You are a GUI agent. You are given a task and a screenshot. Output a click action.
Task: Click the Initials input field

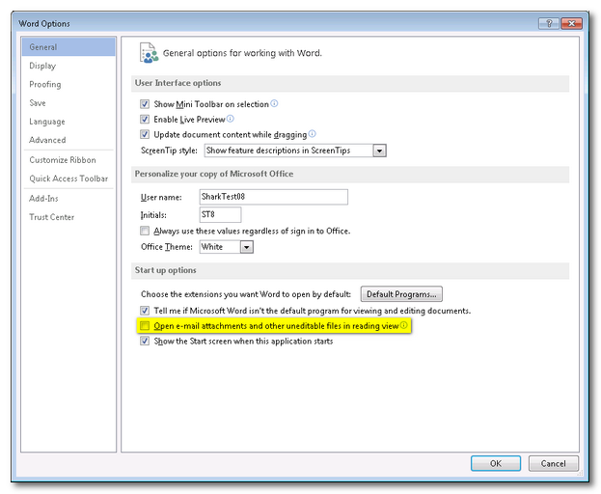[x=220, y=214]
